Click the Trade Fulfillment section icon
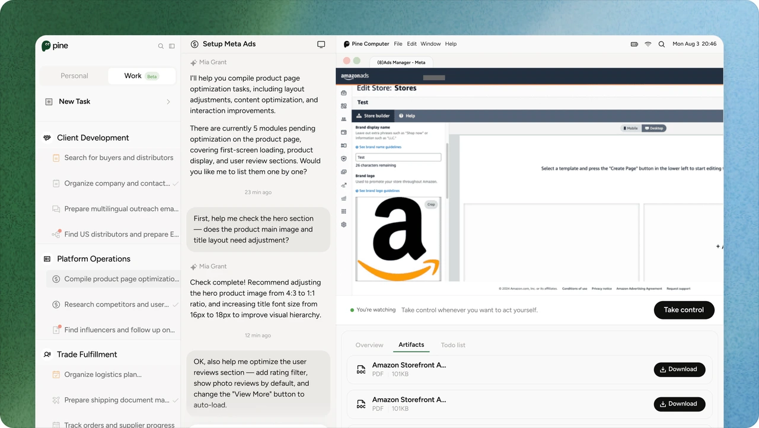Viewport: 759px width, 428px height. coord(47,354)
